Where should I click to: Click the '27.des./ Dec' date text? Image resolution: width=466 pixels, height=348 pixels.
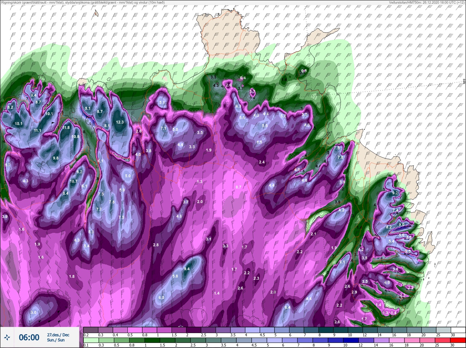pyautogui.click(x=58, y=335)
